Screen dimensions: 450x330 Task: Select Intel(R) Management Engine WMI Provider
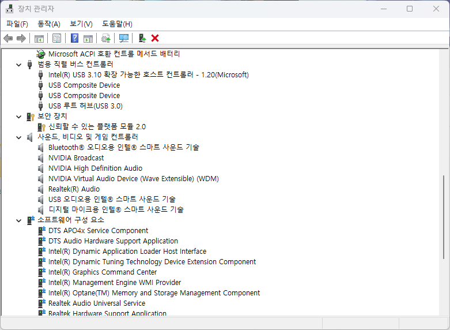click(x=115, y=282)
